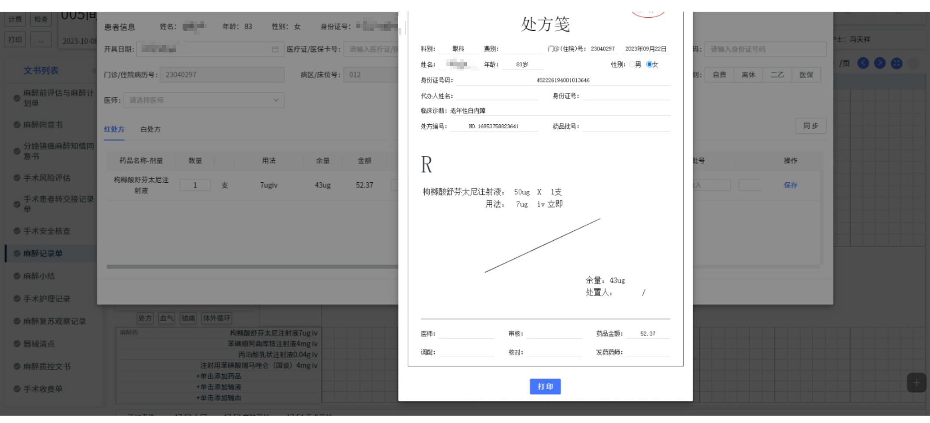930x423 pixels.
Task: Open 手术护理记录 in document list
Action: [47, 298]
